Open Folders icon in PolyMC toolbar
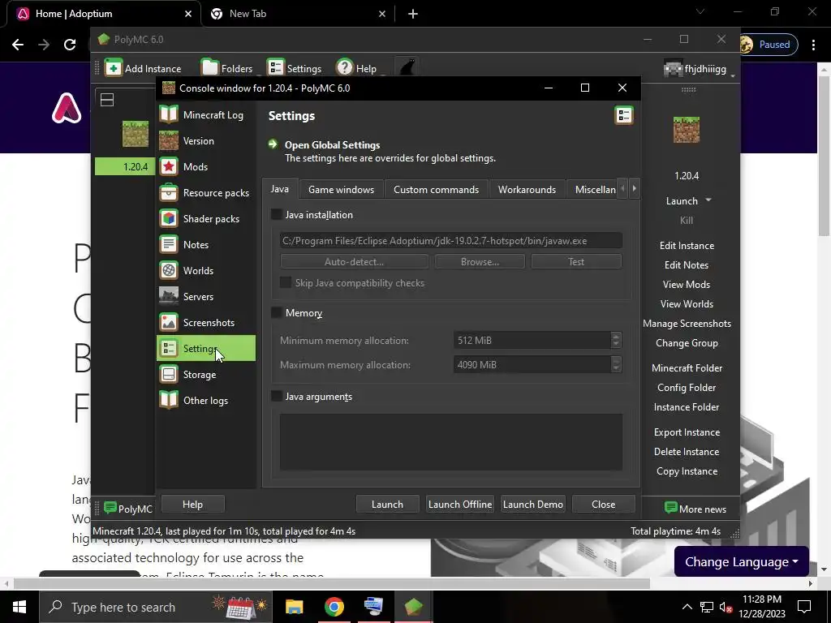831x623 pixels. [210, 68]
